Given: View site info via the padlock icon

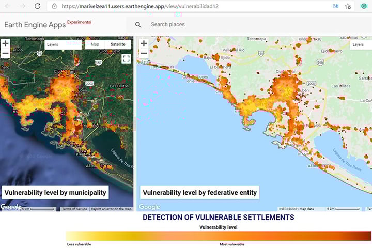Looking at the screenshot, I should point(54,6).
